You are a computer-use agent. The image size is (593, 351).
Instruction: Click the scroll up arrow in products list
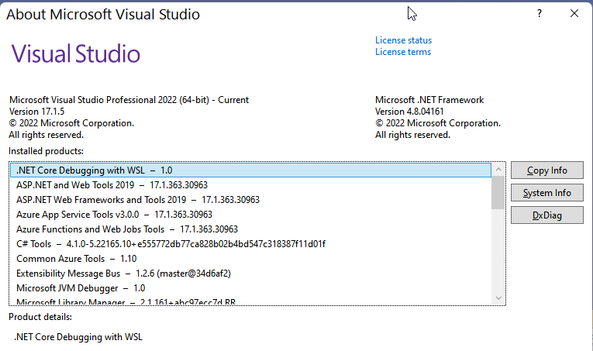[498, 170]
